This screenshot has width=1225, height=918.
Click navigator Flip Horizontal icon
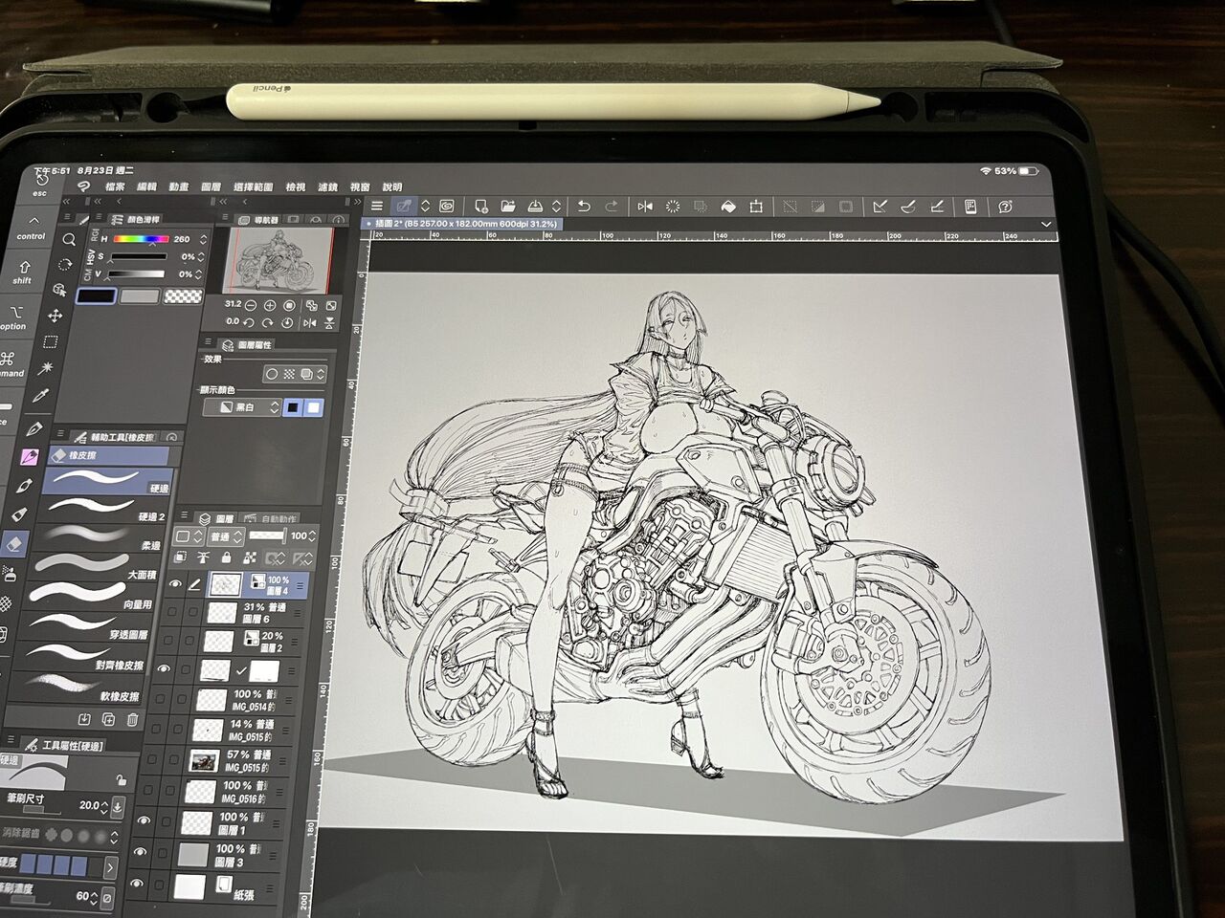pyautogui.click(x=309, y=323)
